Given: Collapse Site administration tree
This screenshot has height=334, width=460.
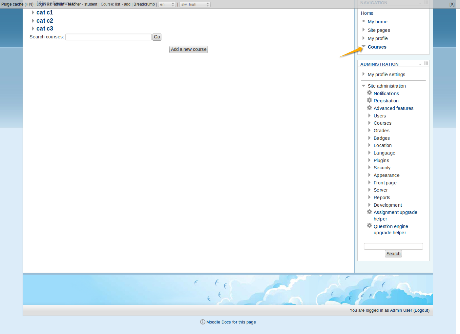Looking at the screenshot, I should pos(364,86).
